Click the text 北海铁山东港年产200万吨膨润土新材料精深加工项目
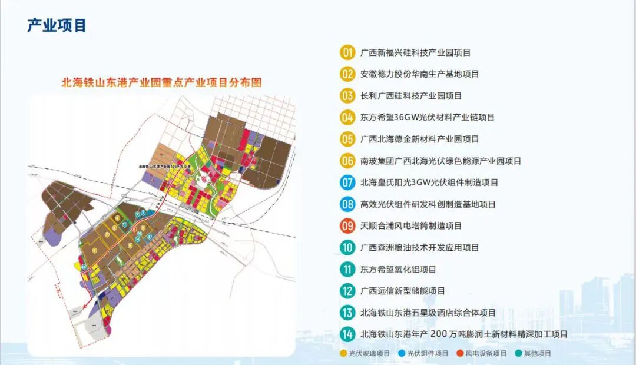 pos(464,334)
